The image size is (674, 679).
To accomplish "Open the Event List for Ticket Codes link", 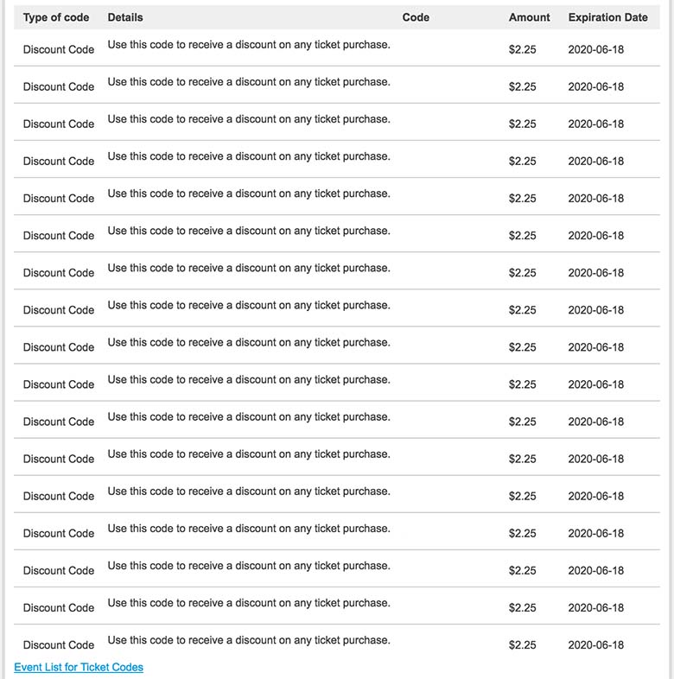I will click(79, 667).
